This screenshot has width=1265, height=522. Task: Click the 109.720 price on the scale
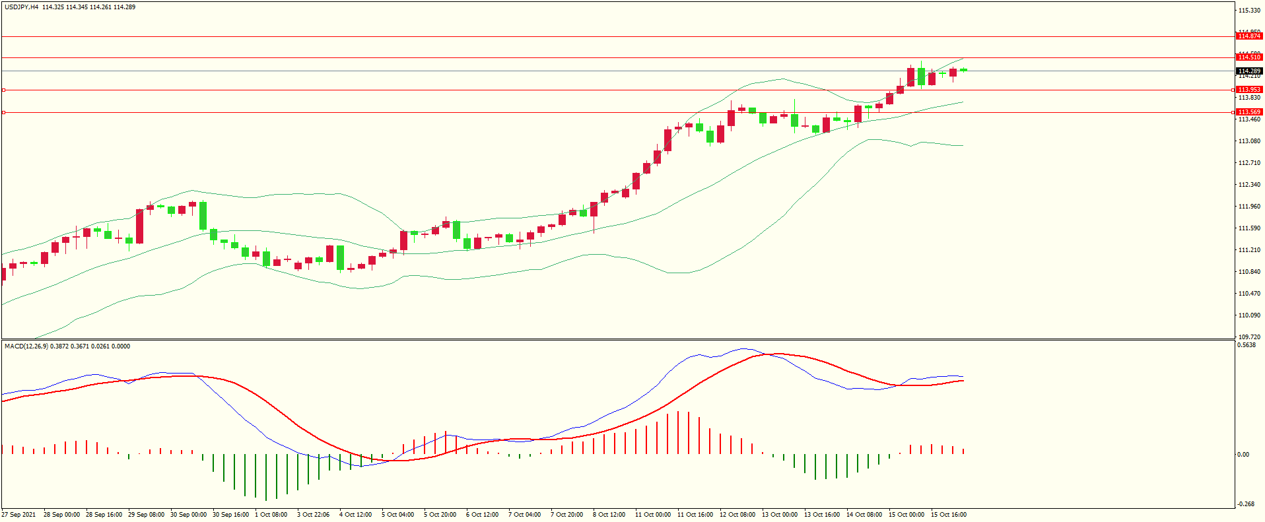coord(1250,337)
